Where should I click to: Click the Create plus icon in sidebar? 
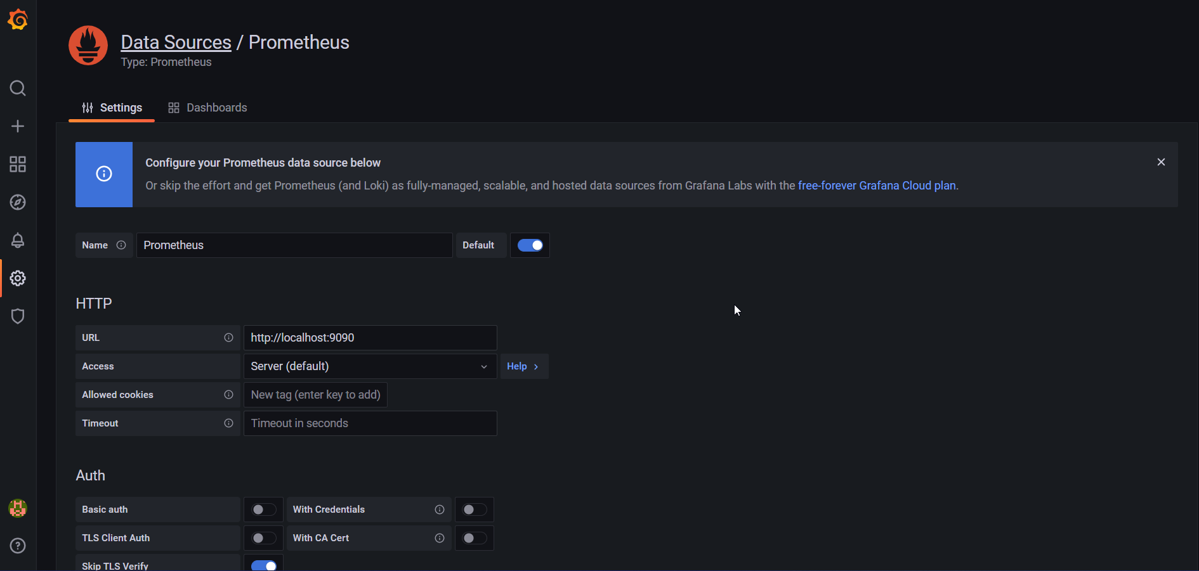point(18,126)
